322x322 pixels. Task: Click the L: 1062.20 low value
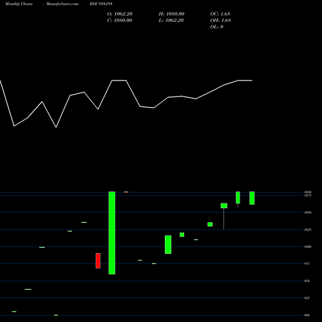[171, 21]
